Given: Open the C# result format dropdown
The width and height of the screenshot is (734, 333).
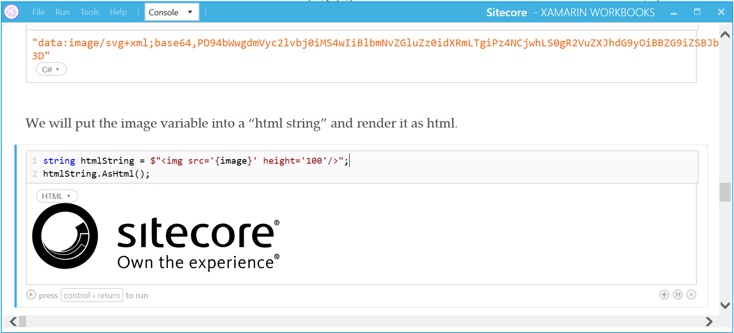Looking at the screenshot, I should click(x=51, y=70).
